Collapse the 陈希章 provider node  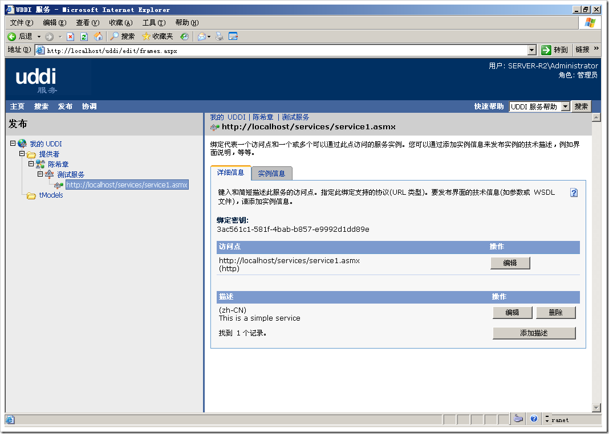(x=31, y=163)
